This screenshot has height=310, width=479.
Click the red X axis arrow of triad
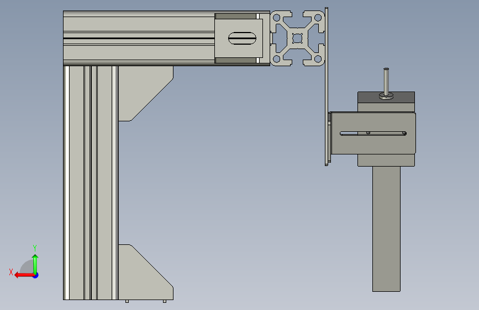[x=24, y=275]
